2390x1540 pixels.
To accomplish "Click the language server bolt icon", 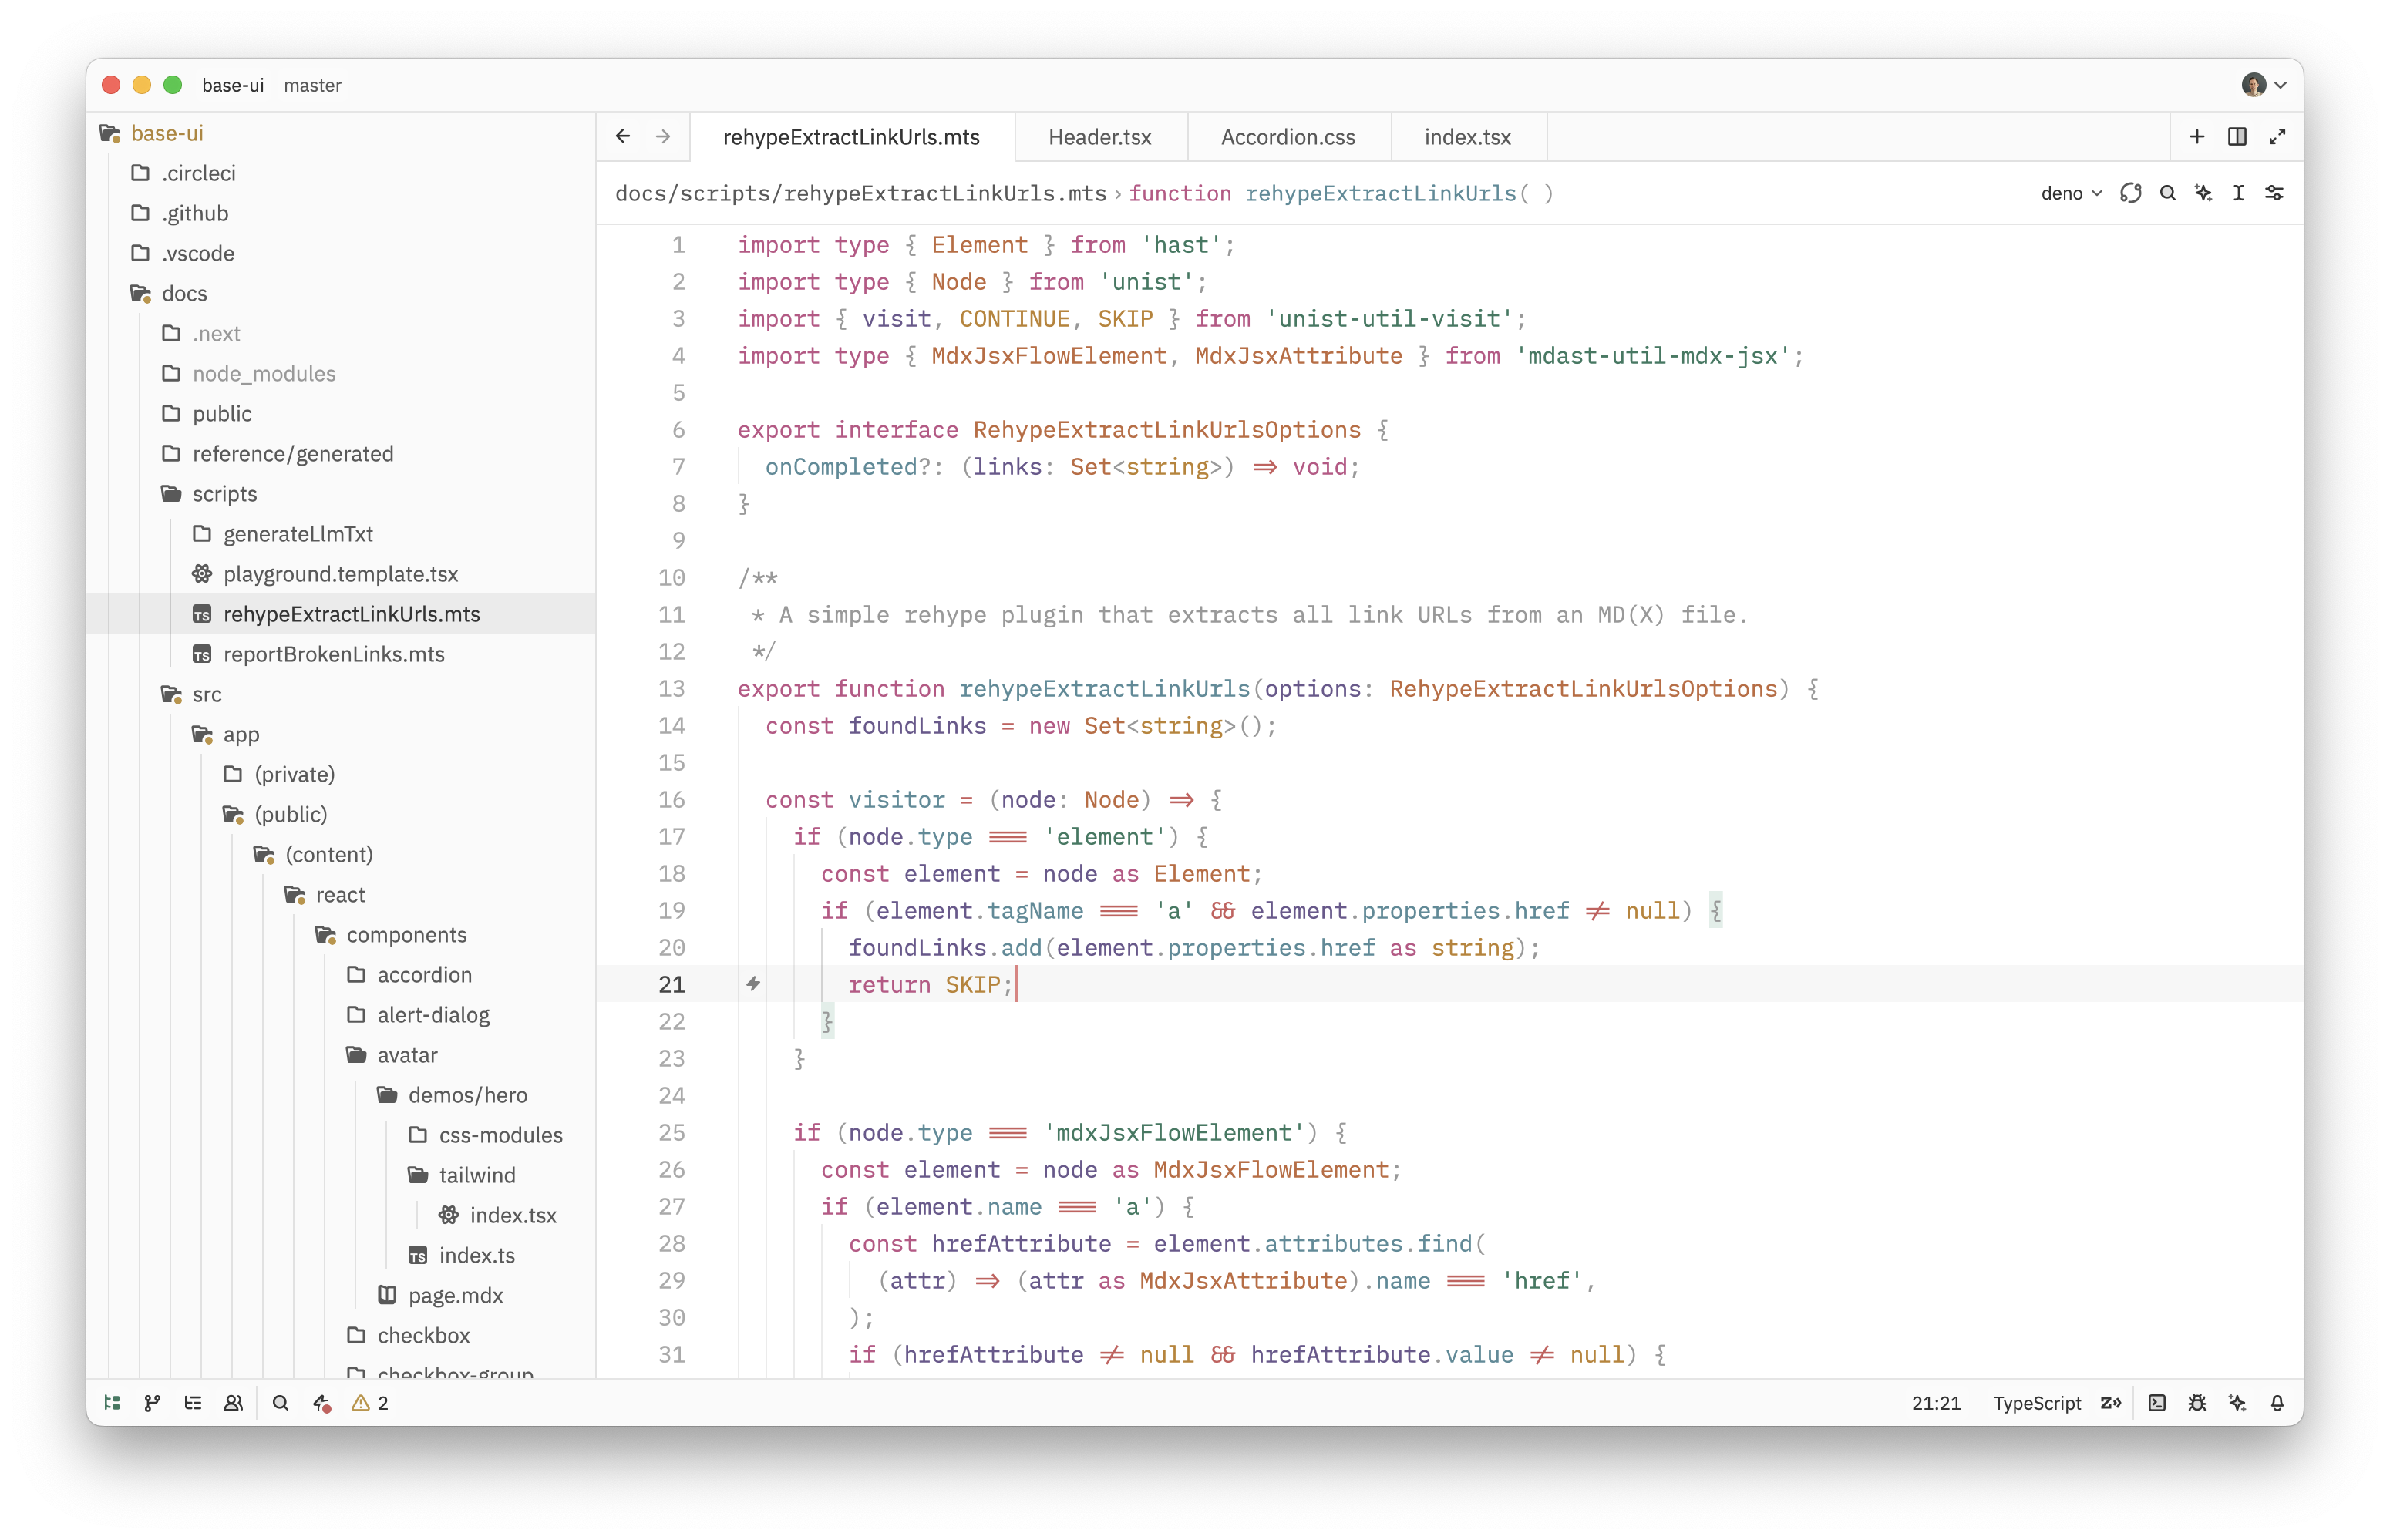I will (x=321, y=1403).
